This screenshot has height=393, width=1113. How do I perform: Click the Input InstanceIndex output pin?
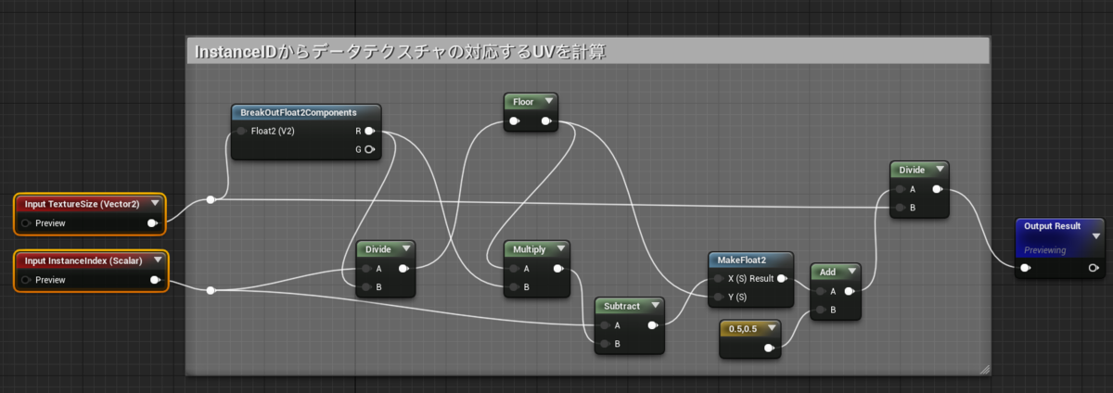click(155, 280)
